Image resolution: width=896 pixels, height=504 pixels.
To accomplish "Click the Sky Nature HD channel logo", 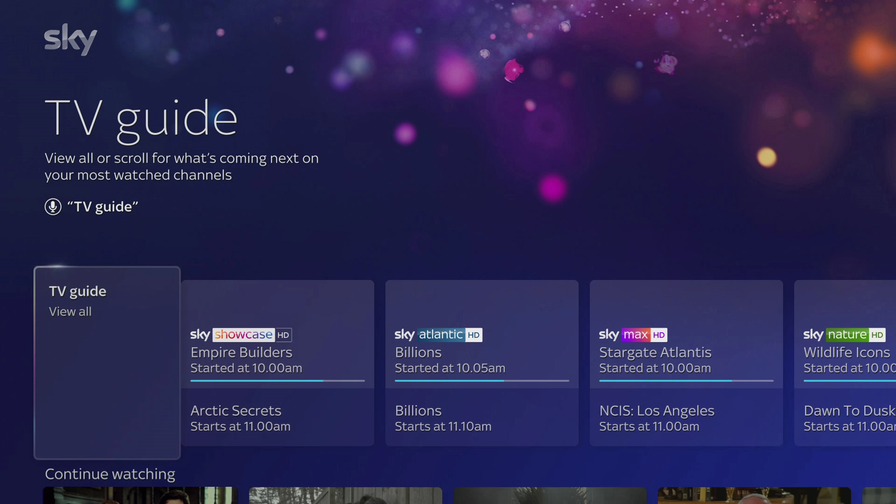I will 835,335.
